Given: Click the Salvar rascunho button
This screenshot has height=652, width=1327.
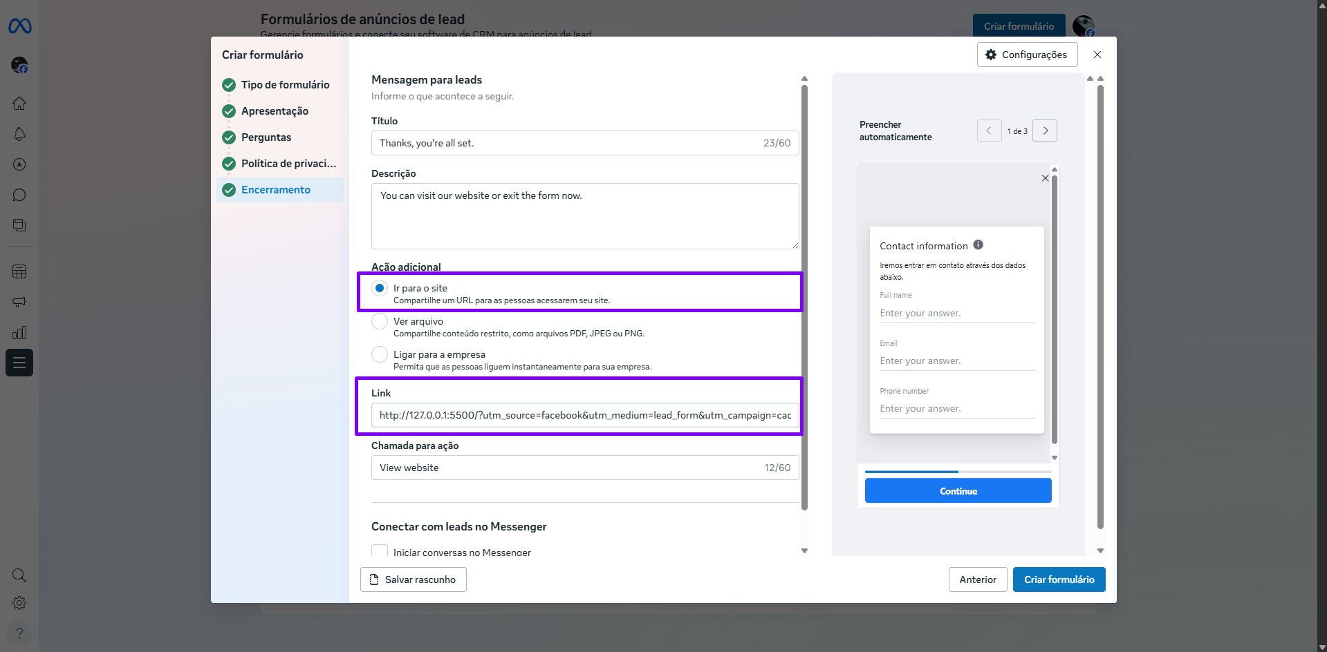Looking at the screenshot, I should 413,579.
